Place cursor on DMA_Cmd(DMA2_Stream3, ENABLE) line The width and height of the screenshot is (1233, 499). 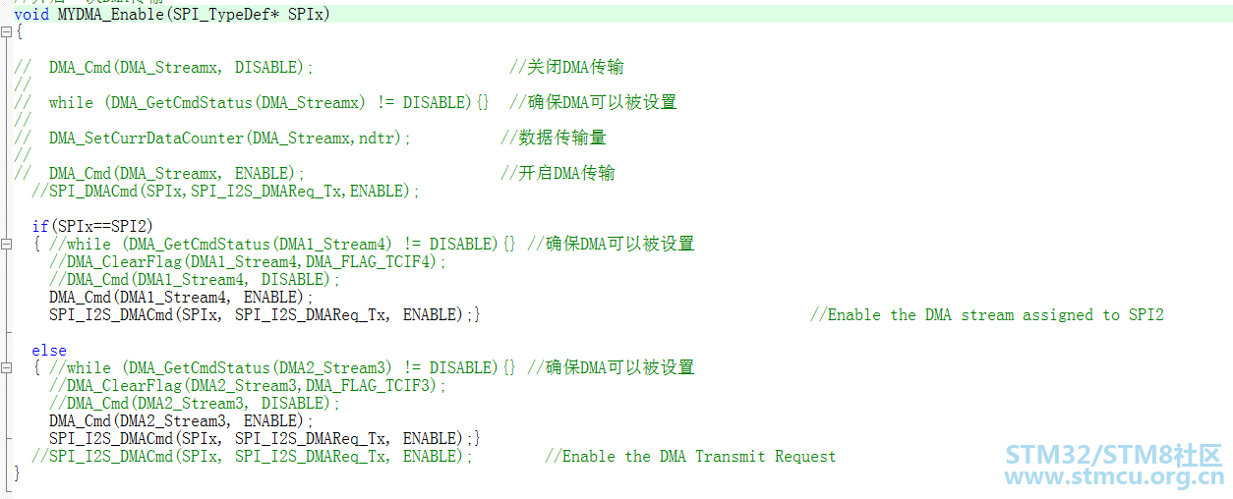[x=182, y=421]
